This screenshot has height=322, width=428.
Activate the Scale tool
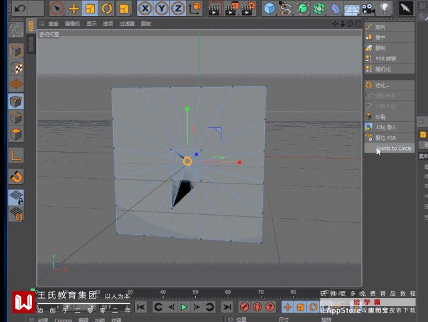click(90, 9)
